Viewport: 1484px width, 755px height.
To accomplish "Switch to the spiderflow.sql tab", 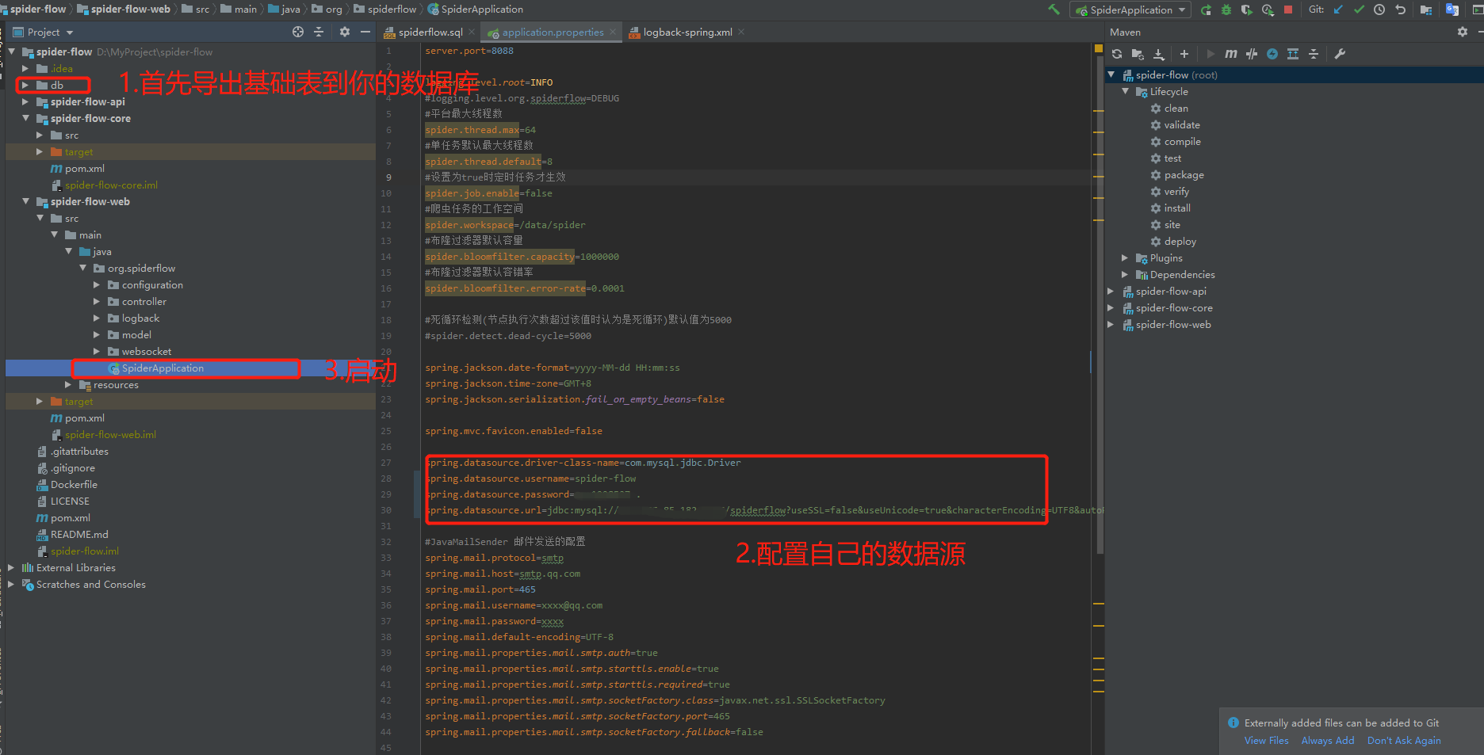I will 432,32.
